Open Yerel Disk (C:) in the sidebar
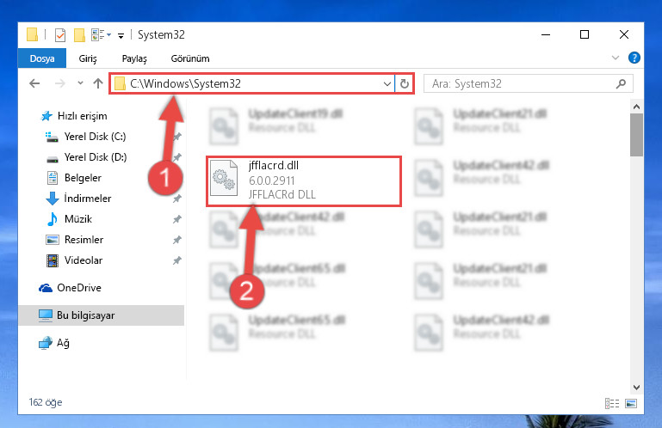 (x=95, y=137)
